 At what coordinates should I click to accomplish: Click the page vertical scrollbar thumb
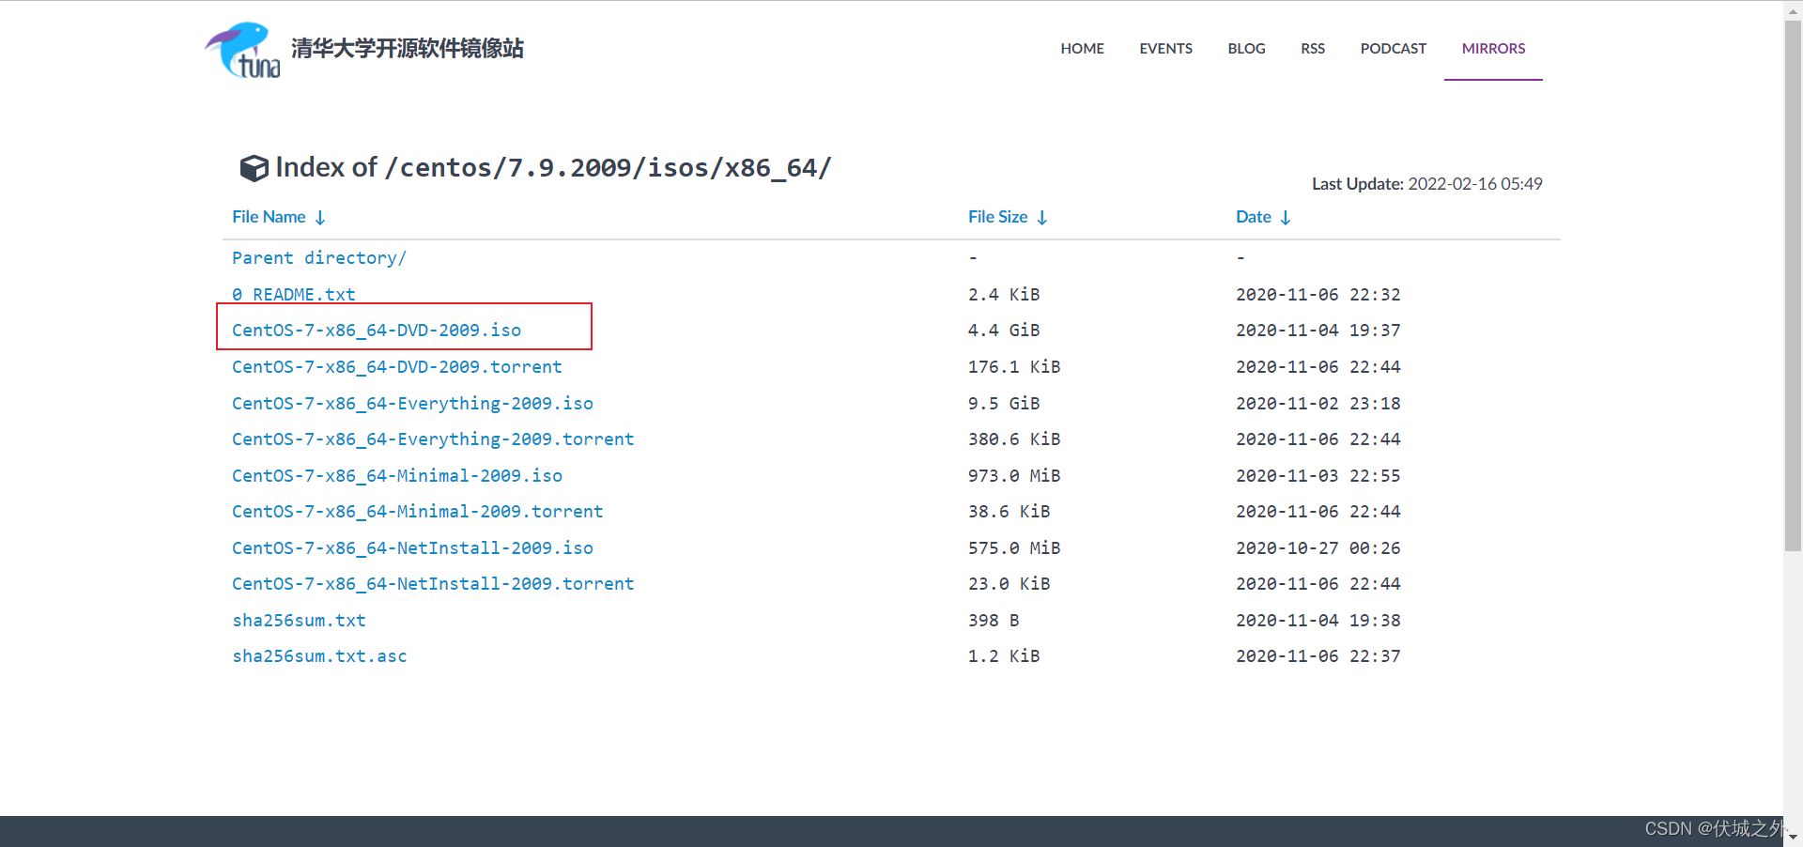point(1793,285)
